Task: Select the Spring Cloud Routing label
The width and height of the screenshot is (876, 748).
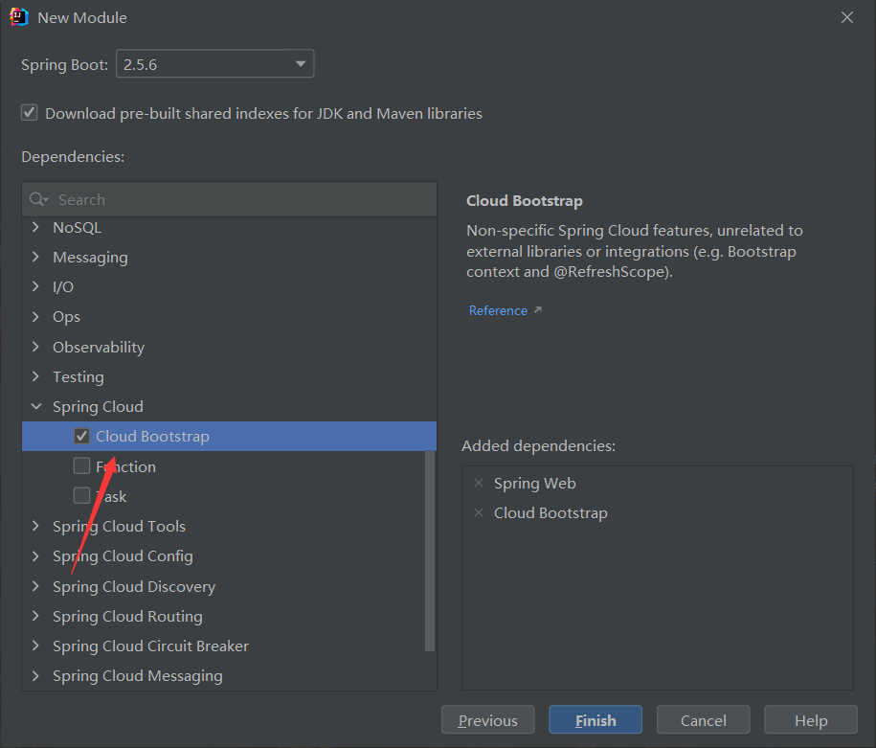Action: point(127,616)
